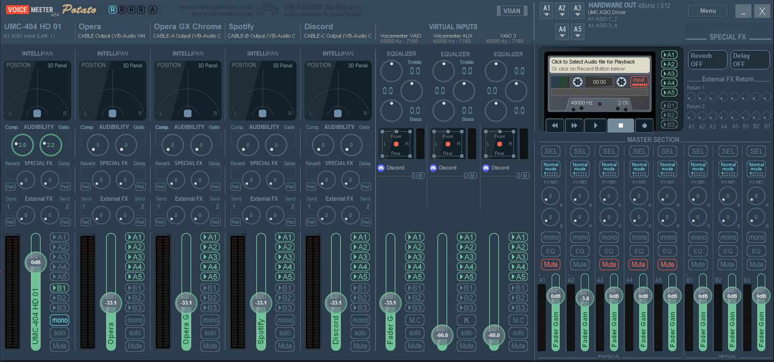Click the surround panner dot for VAIO 3
The width and height of the screenshot is (774, 362).
point(500,144)
